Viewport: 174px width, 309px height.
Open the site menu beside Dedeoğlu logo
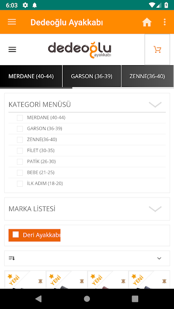pos(12,49)
